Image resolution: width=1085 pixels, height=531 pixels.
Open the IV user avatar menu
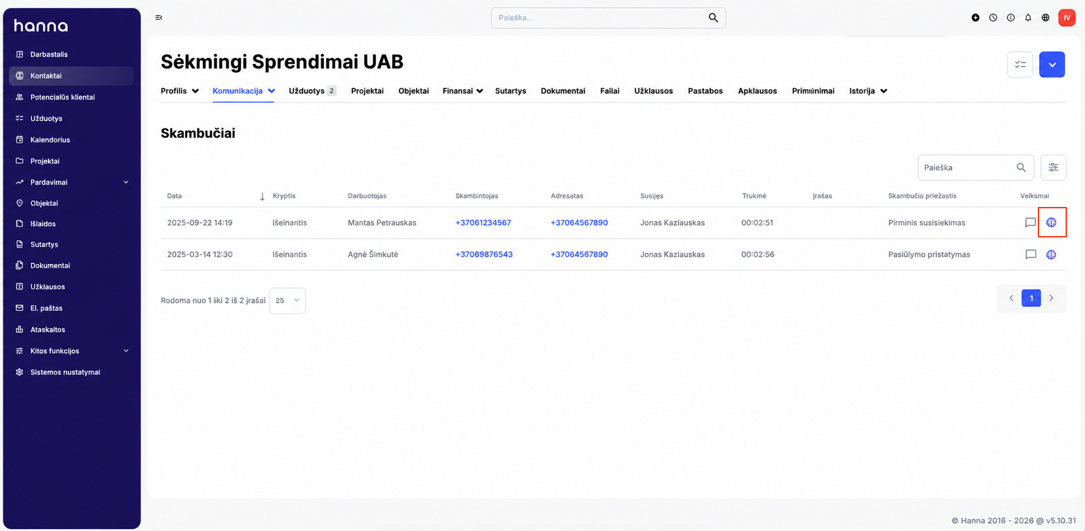pos(1067,18)
